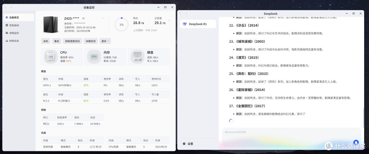The image size is (369, 154).
Task: Open 进程监控 sidebar tab
Action: 19,33
